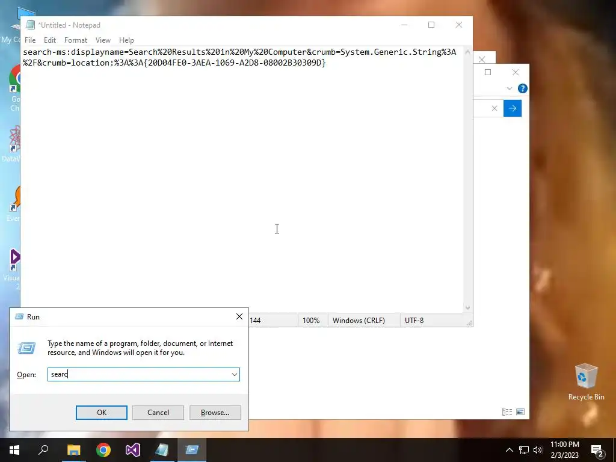Select the Recycle Bin desktop icon
The width and height of the screenshot is (616, 462).
586,381
